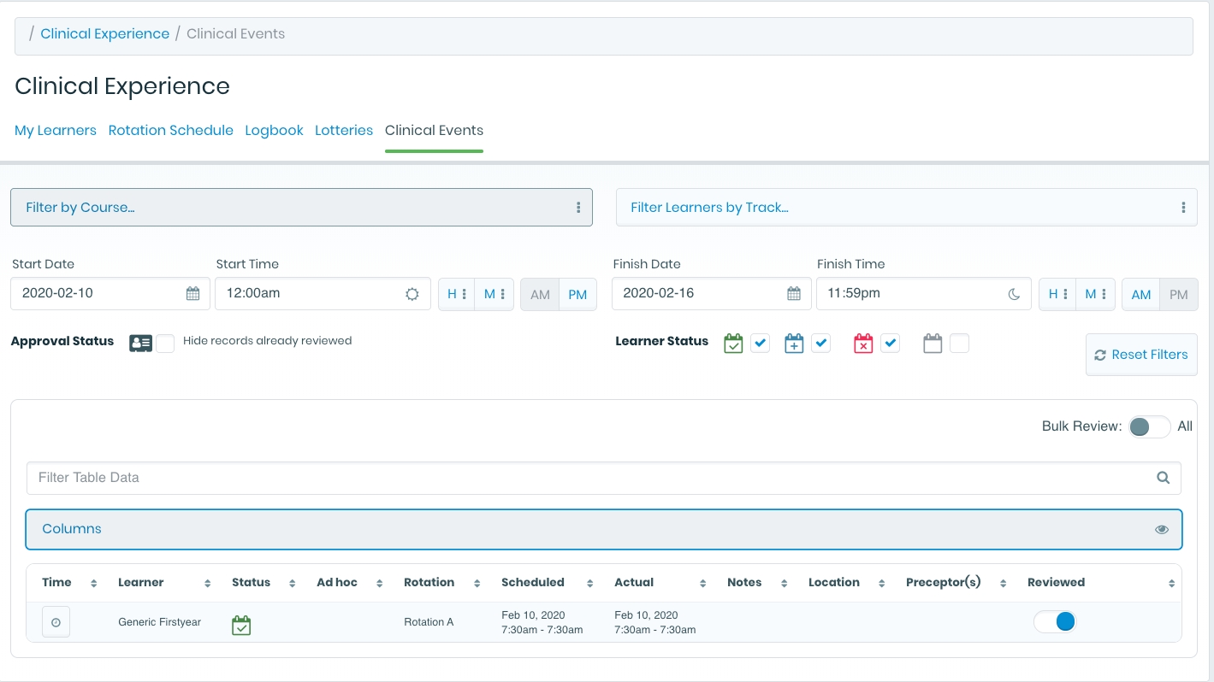Click the clock icon in Generic Firstyear row
Screen dimensions: 1214x682
click(56, 622)
